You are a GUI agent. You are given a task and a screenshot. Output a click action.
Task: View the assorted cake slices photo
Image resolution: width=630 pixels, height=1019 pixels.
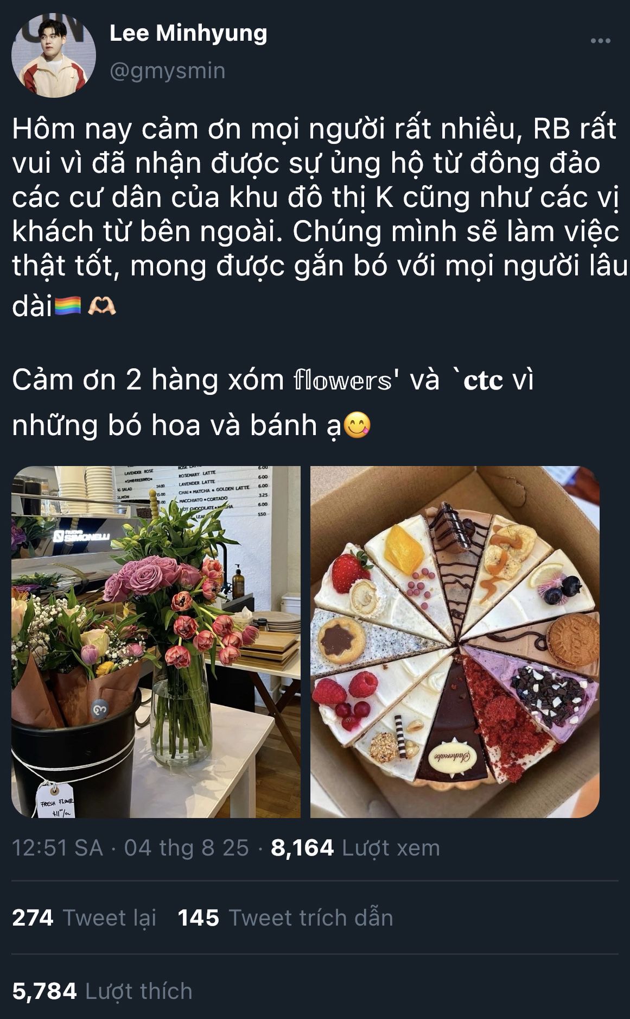pos(455,641)
